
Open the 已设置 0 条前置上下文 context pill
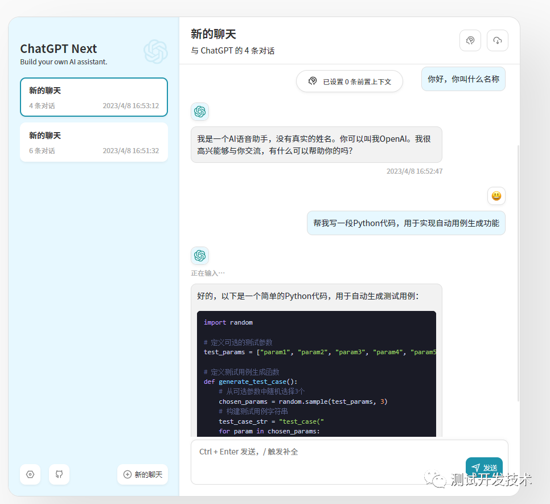click(349, 81)
